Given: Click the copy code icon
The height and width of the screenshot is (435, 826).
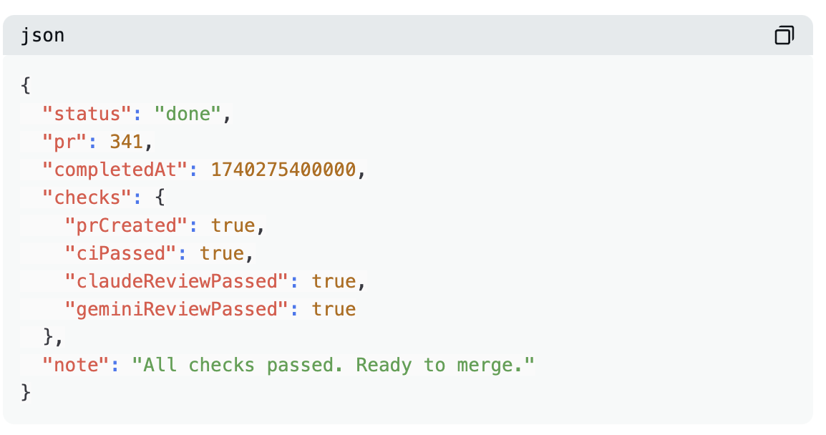Looking at the screenshot, I should [784, 35].
